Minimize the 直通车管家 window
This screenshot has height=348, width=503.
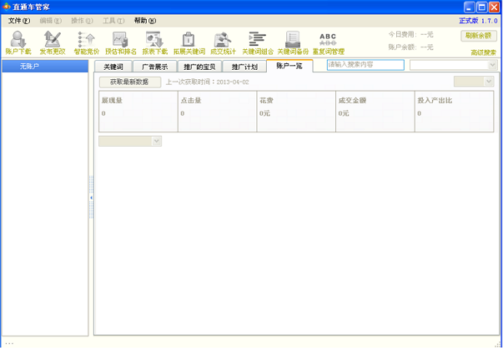(470, 7)
